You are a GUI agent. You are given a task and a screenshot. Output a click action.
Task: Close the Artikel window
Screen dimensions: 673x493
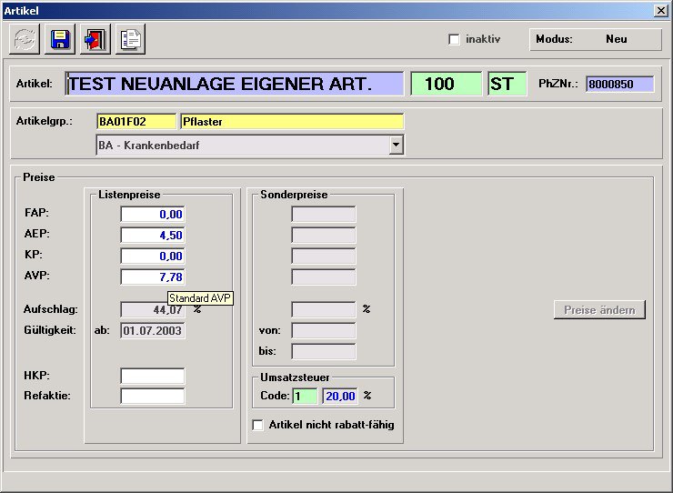660,10
